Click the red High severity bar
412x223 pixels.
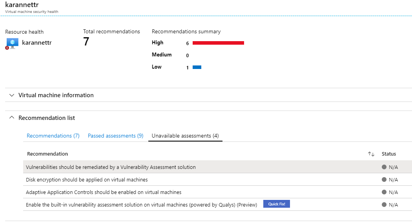coord(218,43)
